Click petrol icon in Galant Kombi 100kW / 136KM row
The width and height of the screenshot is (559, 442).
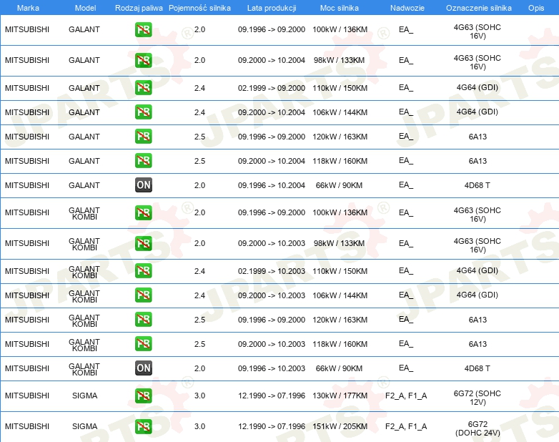[x=143, y=212]
